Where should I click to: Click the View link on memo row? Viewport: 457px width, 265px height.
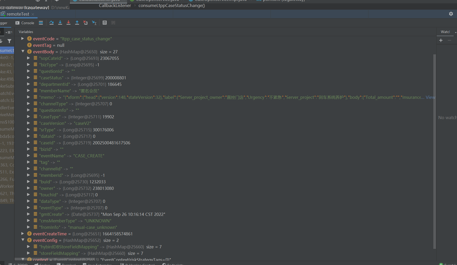pos(430,97)
